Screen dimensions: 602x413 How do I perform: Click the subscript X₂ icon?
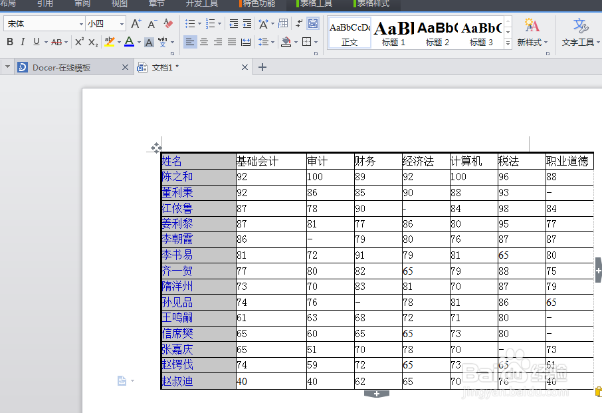pyautogui.click(x=92, y=41)
